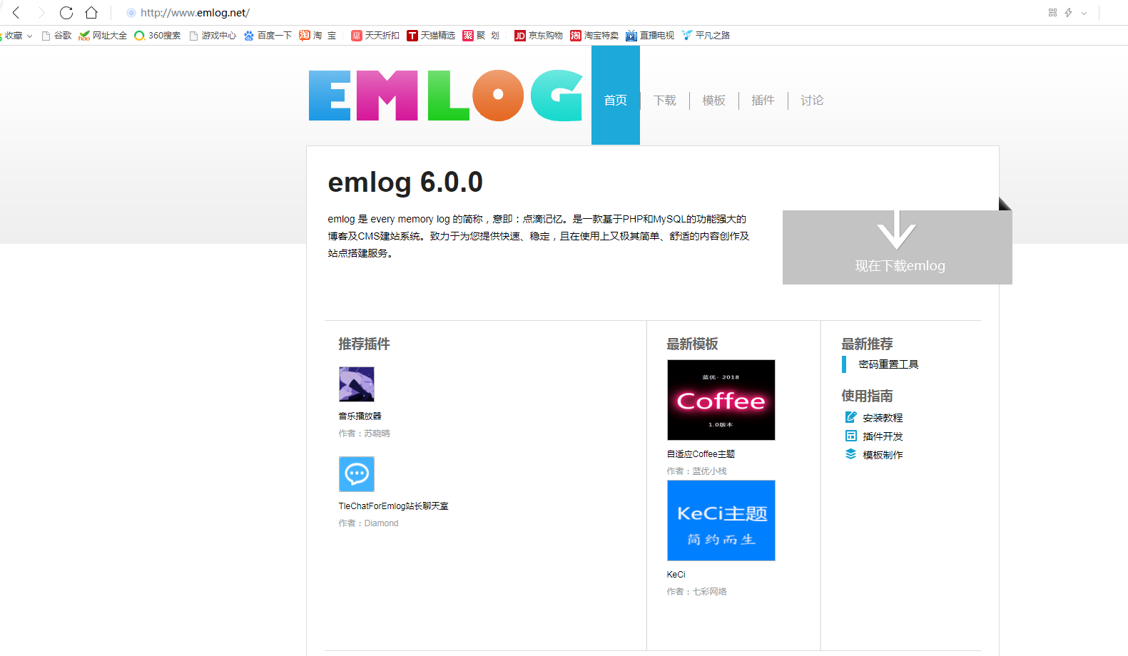This screenshot has width=1128, height=656.
Task: Open the KeCi主题 template thumbnail
Action: [x=721, y=521]
